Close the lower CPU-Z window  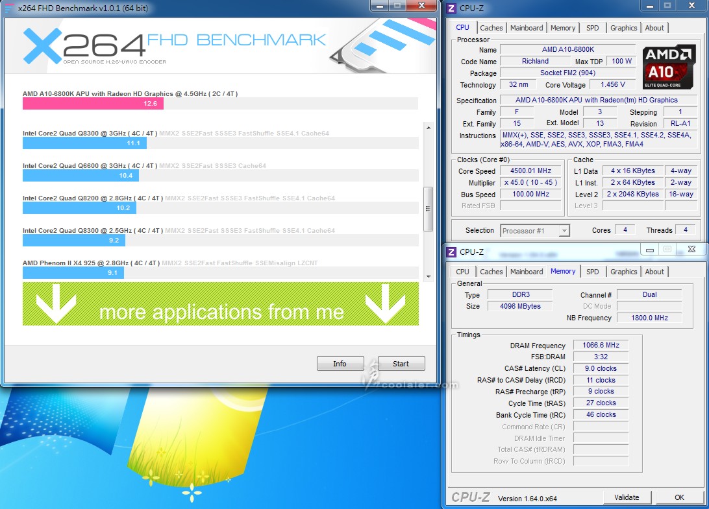pos(691,249)
